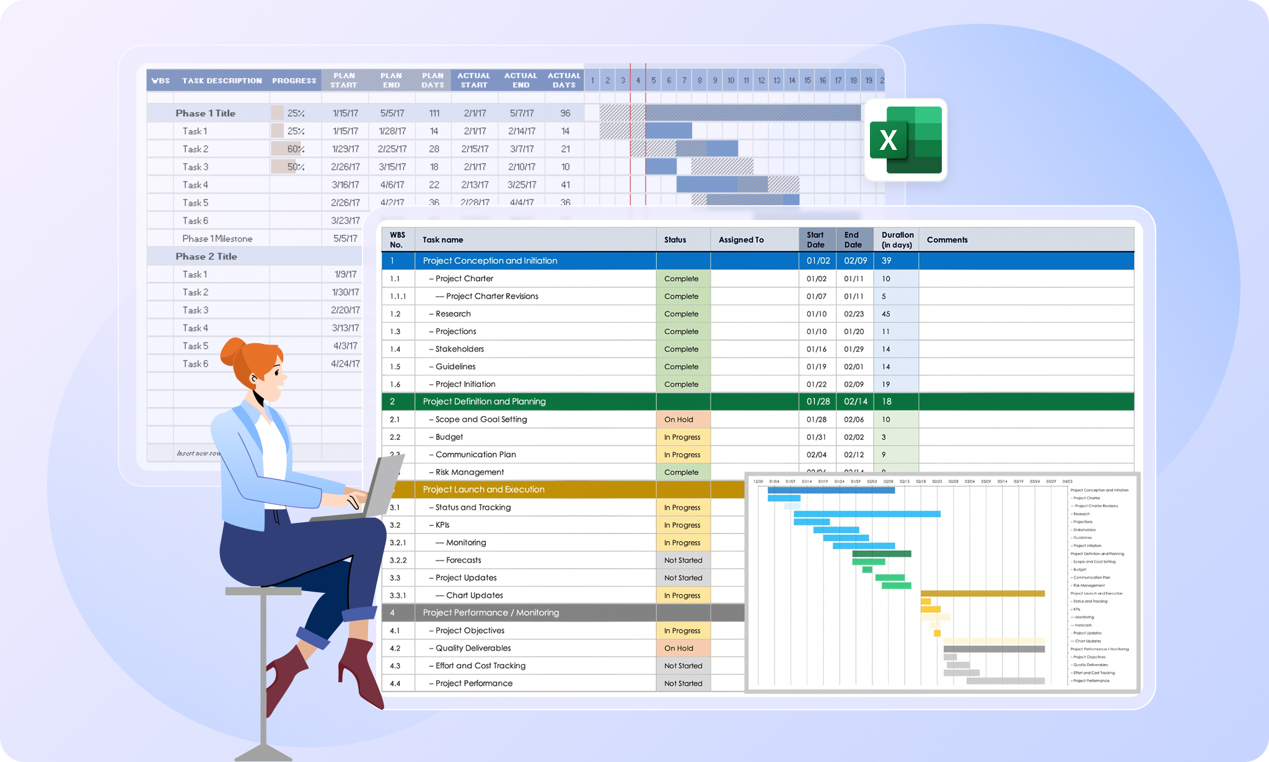
Task: Click the In Progress status for Budget
Action: tap(683, 437)
